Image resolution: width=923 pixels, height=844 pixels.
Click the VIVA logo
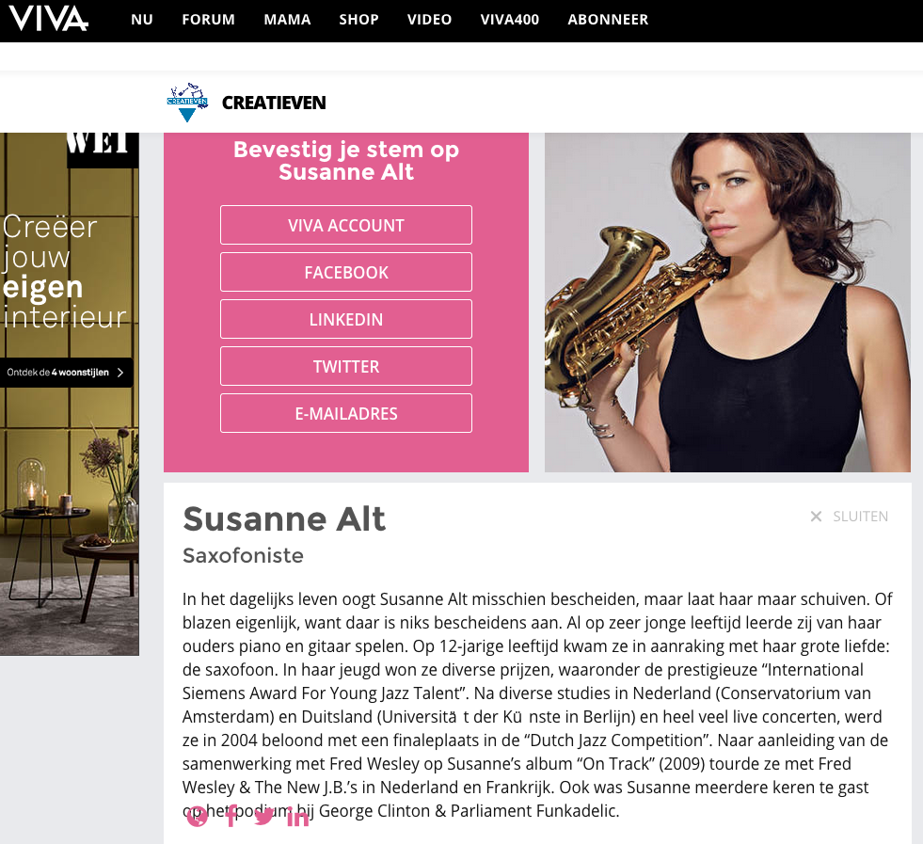(48, 19)
